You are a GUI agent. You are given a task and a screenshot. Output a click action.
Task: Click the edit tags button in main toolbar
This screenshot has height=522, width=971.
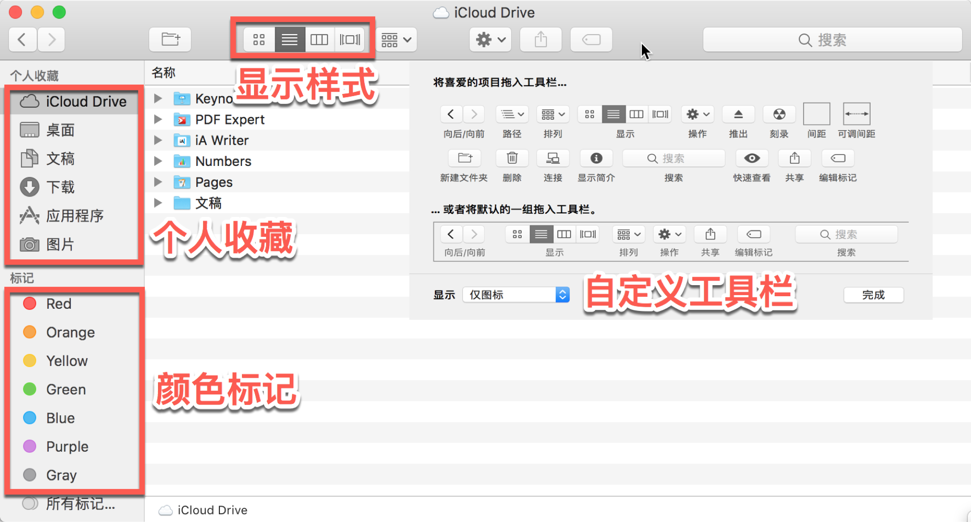(x=591, y=39)
